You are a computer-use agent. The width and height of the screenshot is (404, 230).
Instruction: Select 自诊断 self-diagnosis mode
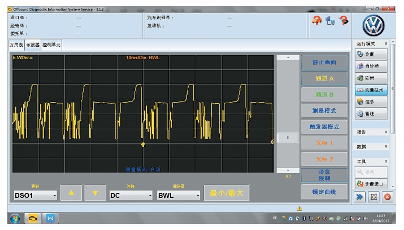(x=371, y=65)
